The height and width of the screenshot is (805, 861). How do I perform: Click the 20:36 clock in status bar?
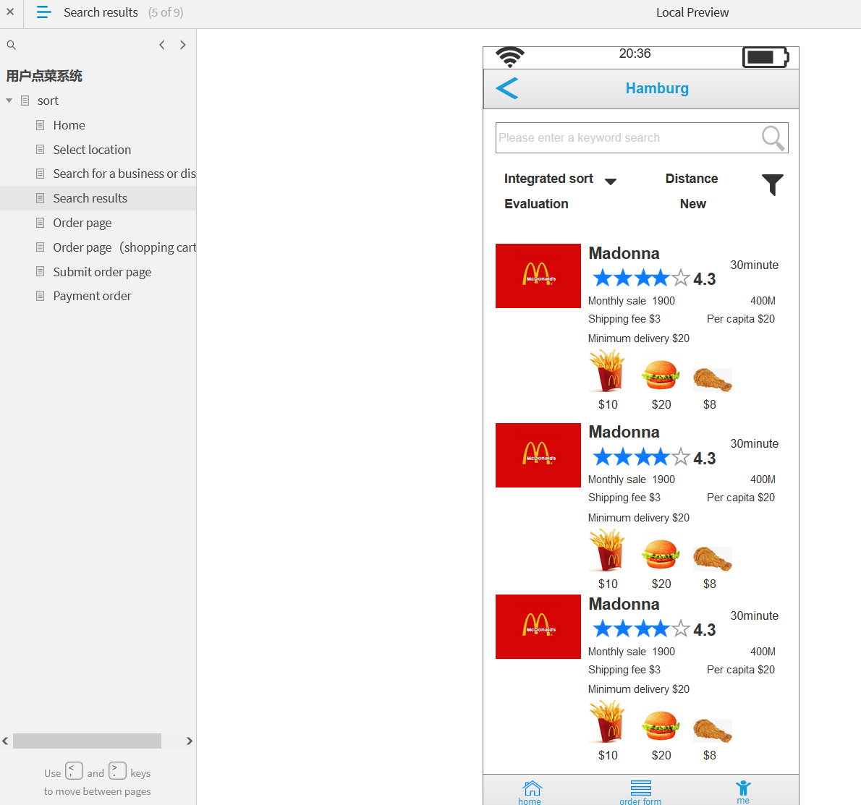(635, 54)
